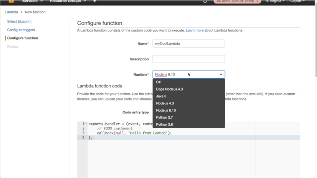This screenshot has height=178, width=317.
Task: Open the notifications bell icon
Action: click(x=205, y=2)
